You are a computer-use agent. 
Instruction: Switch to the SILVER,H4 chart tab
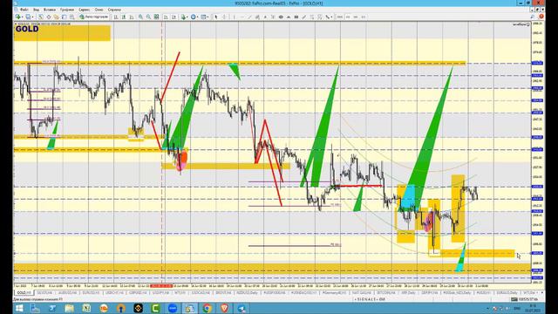click(x=44, y=293)
